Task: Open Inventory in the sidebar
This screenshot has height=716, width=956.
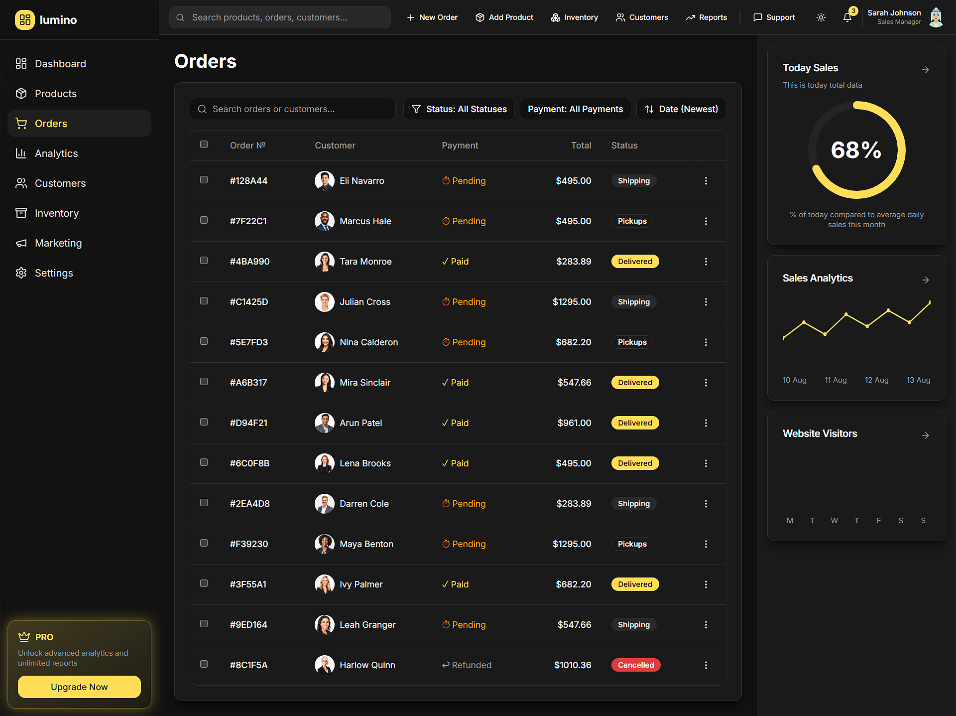Action: (x=57, y=213)
